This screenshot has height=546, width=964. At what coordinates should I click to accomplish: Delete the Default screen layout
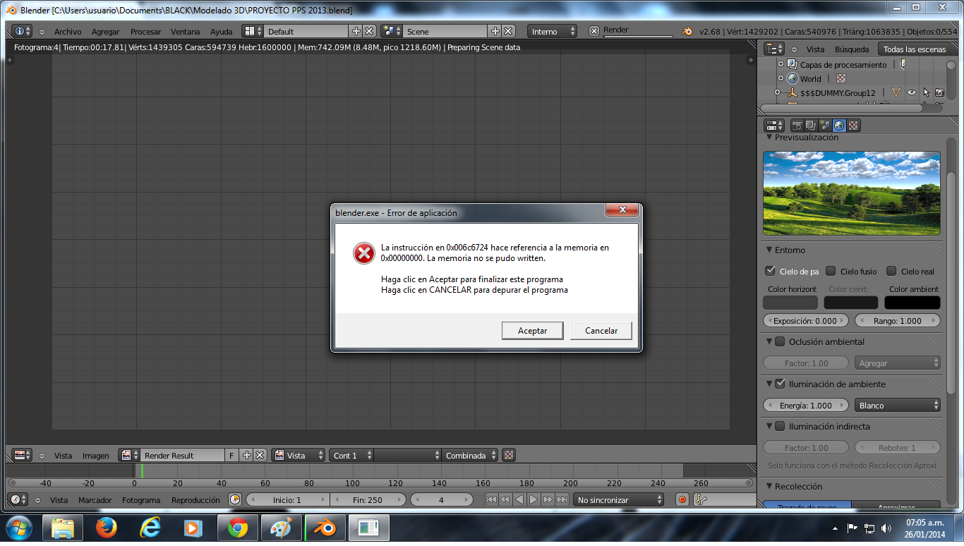[x=368, y=31]
